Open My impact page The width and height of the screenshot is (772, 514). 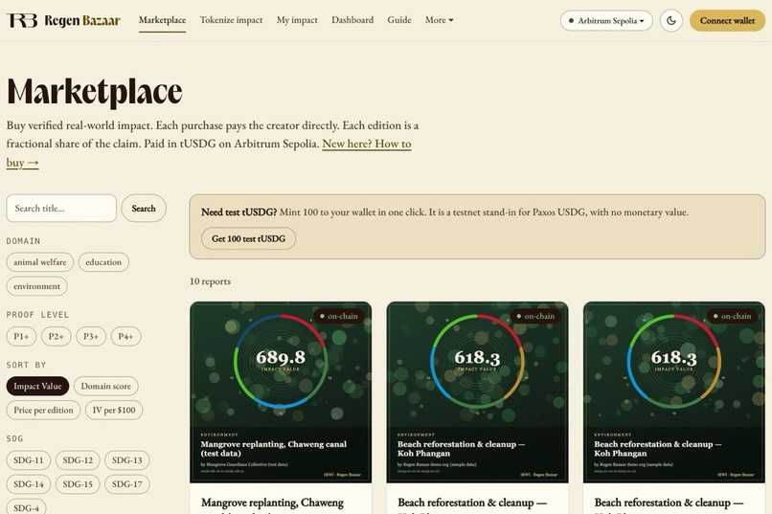(x=297, y=20)
